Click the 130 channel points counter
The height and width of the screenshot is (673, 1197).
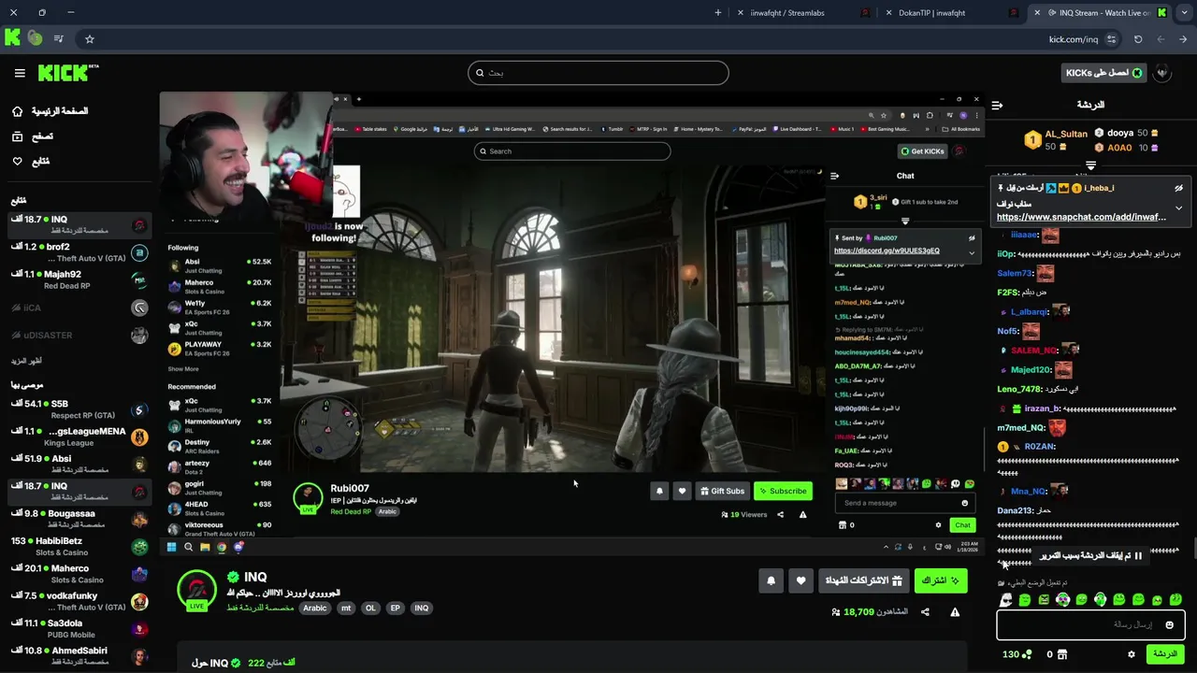click(1017, 654)
